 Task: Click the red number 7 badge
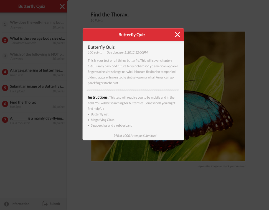coord(5,120)
